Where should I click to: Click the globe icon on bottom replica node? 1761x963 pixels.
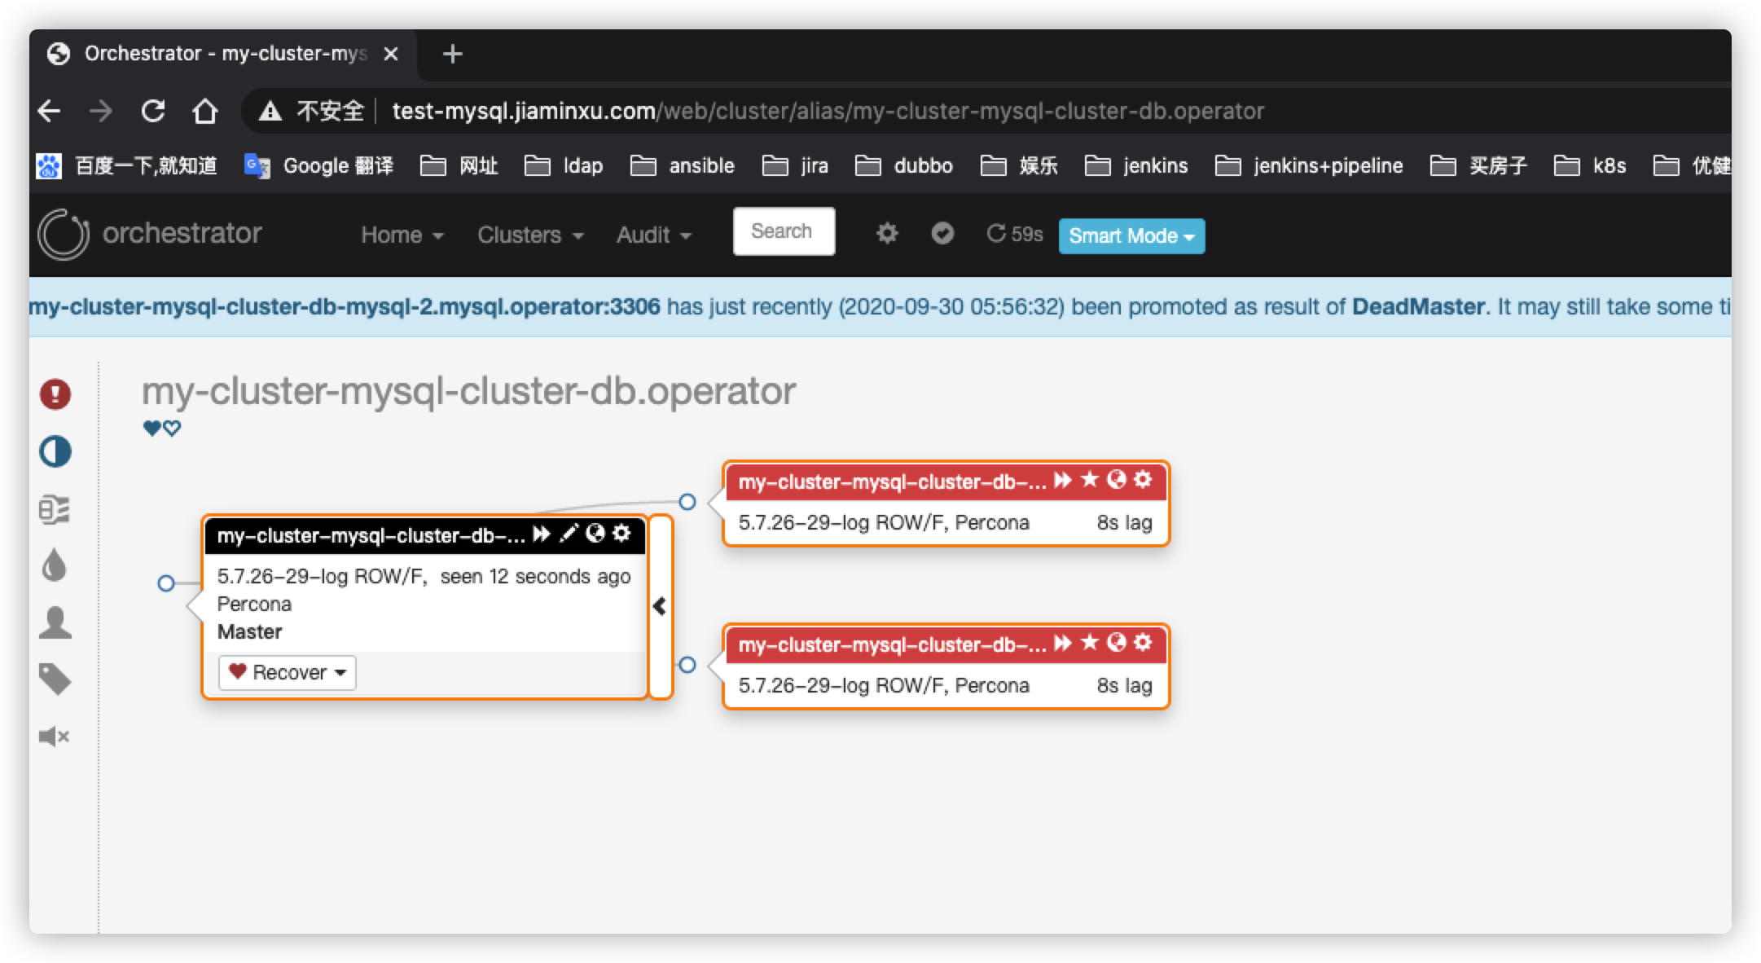click(1117, 643)
